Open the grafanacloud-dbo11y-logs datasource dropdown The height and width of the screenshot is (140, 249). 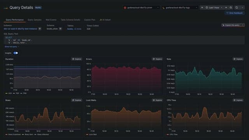tap(180, 8)
